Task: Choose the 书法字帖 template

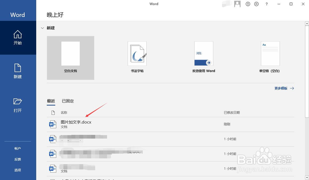Action: [137, 57]
